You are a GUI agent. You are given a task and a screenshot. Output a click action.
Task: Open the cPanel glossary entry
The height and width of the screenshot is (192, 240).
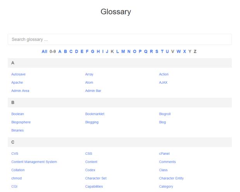pyautogui.click(x=164, y=154)
